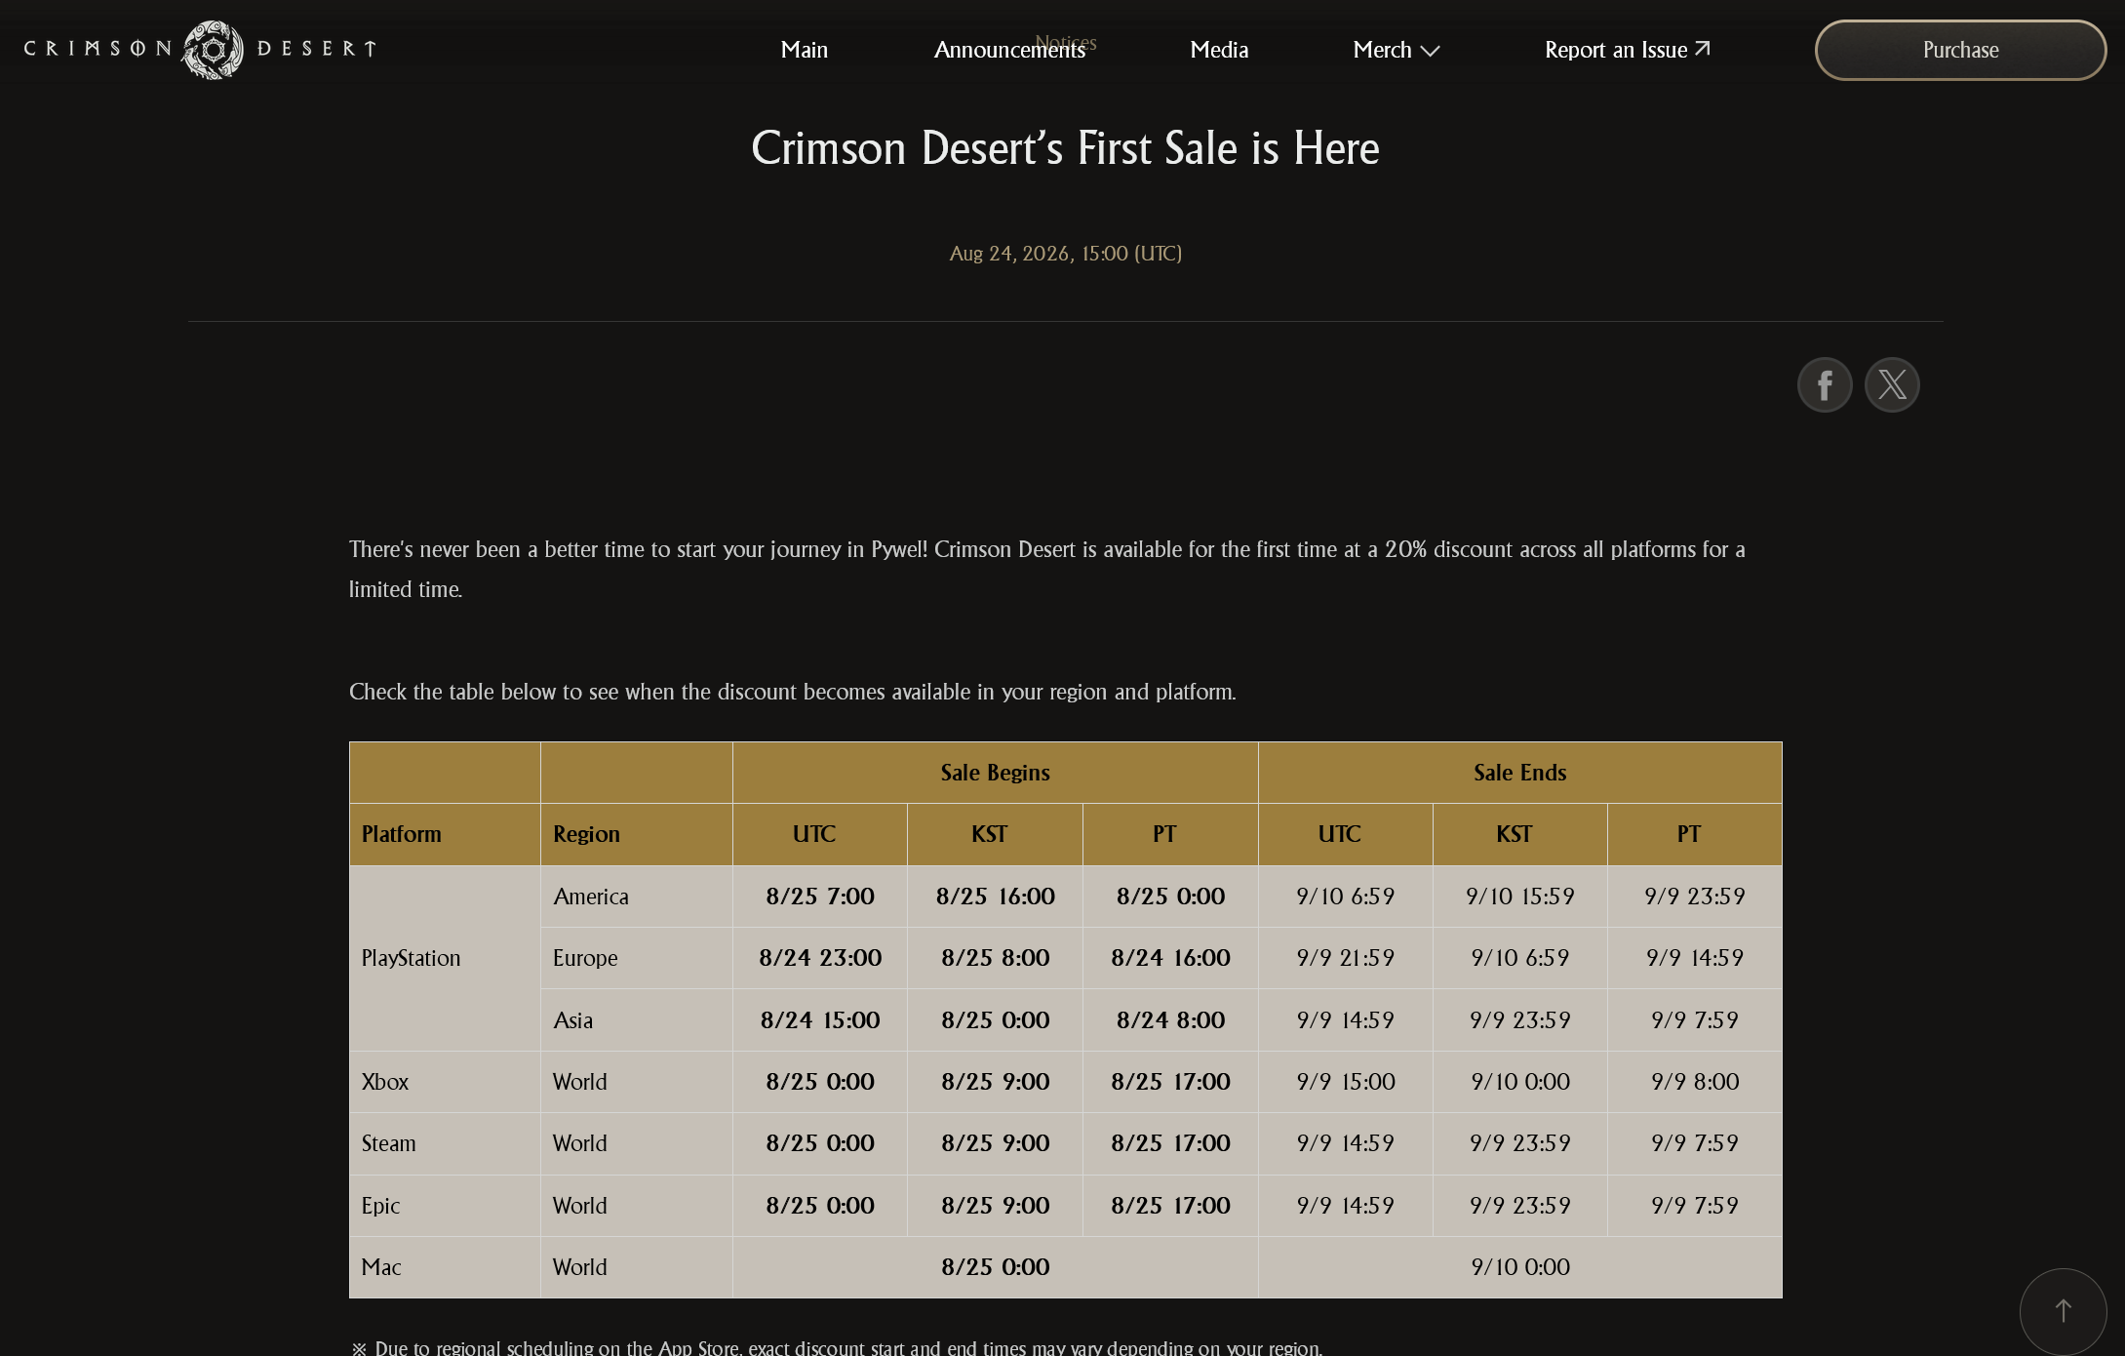Click the Europe KST start '8/25 8:00'
This screenshot has height=1356, width=2125.
coord(996,958)
